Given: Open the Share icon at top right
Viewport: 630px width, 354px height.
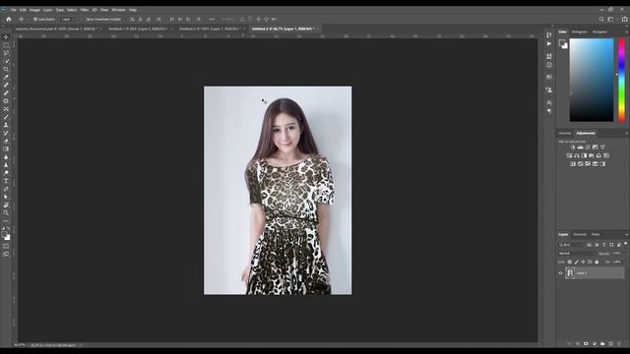Looking at the screenshot, I should tap(624, 19).
